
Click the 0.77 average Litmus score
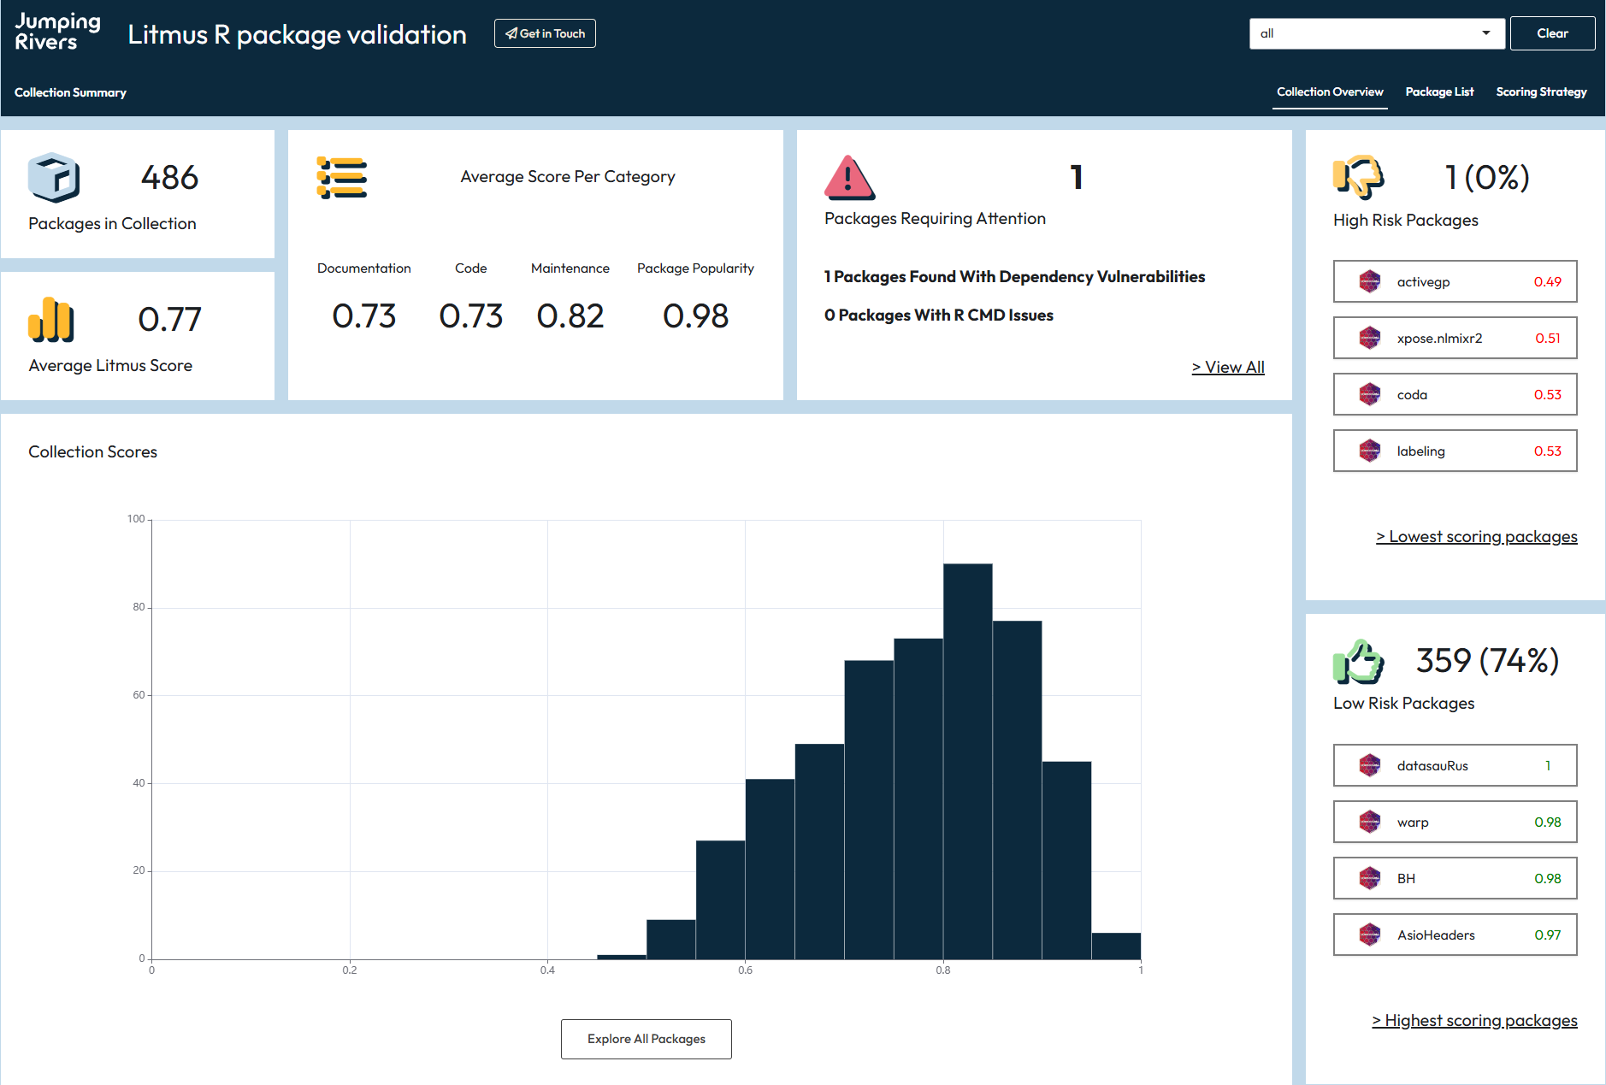coord(169,320)
